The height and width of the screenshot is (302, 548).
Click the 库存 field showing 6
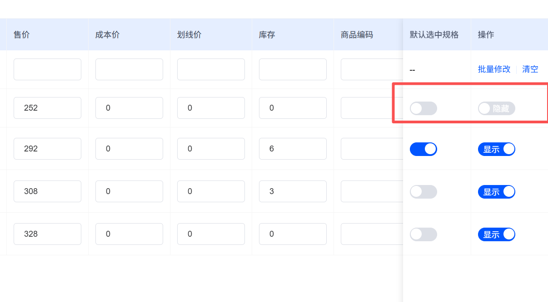click(293, 149)
